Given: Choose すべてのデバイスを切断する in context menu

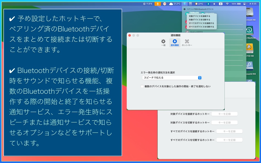Looking at the screenshot, I should [x=201, y=27].
